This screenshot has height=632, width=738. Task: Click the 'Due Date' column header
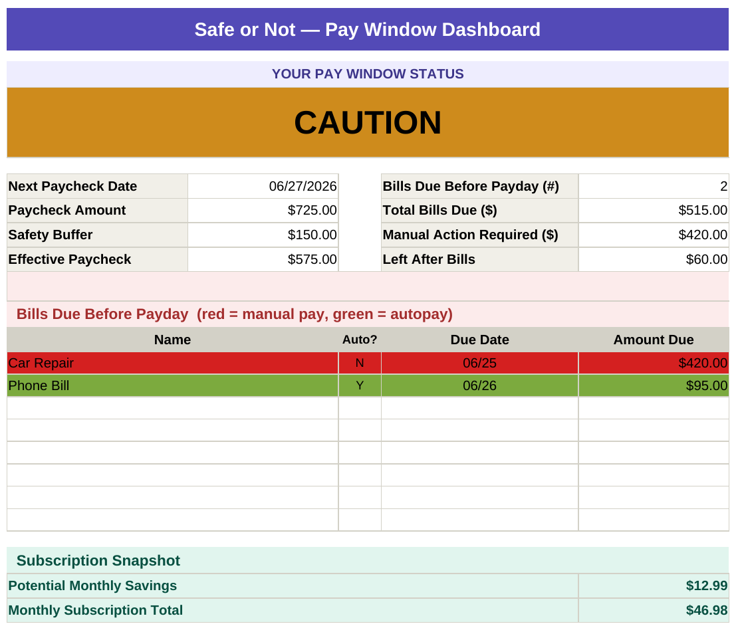click(x=479, y=340)
